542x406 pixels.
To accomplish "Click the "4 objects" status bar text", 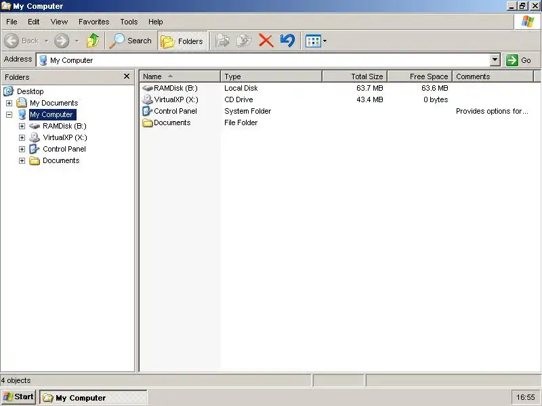I will click(x=16, y=380).
